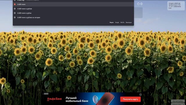The height and width of the screenshot is (105, 186).
Task: Switch search engine to Mail.Ru
Action: 122,22
